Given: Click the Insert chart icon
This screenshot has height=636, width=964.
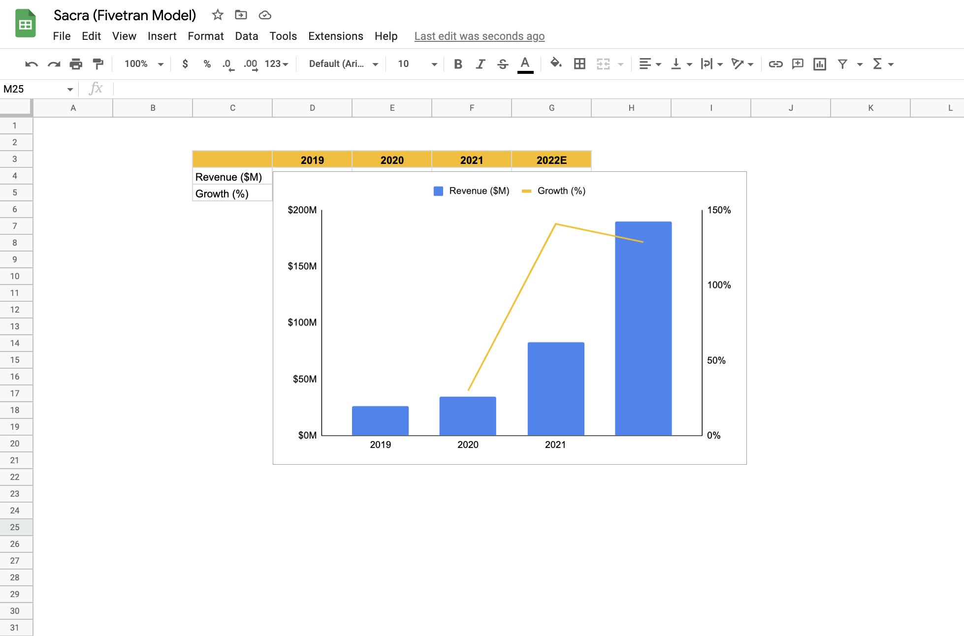Looking at the screenshot, I should 820,64.
